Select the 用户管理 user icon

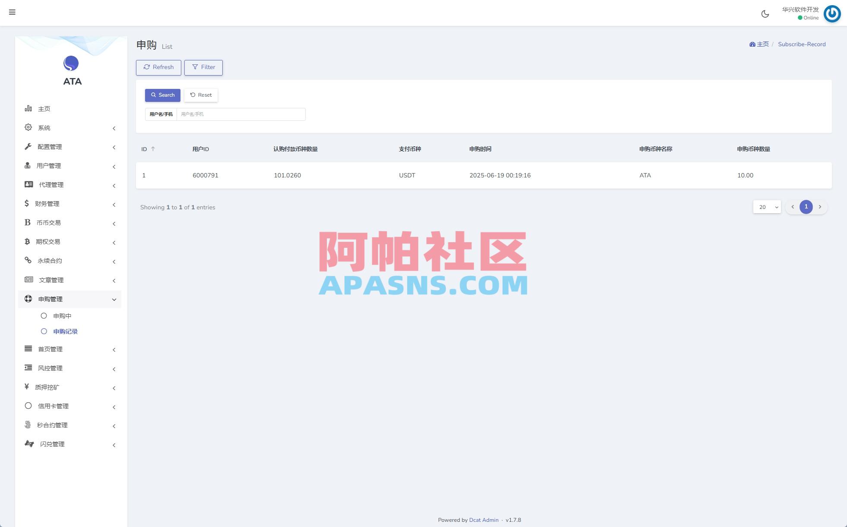(x=27, y=165)
